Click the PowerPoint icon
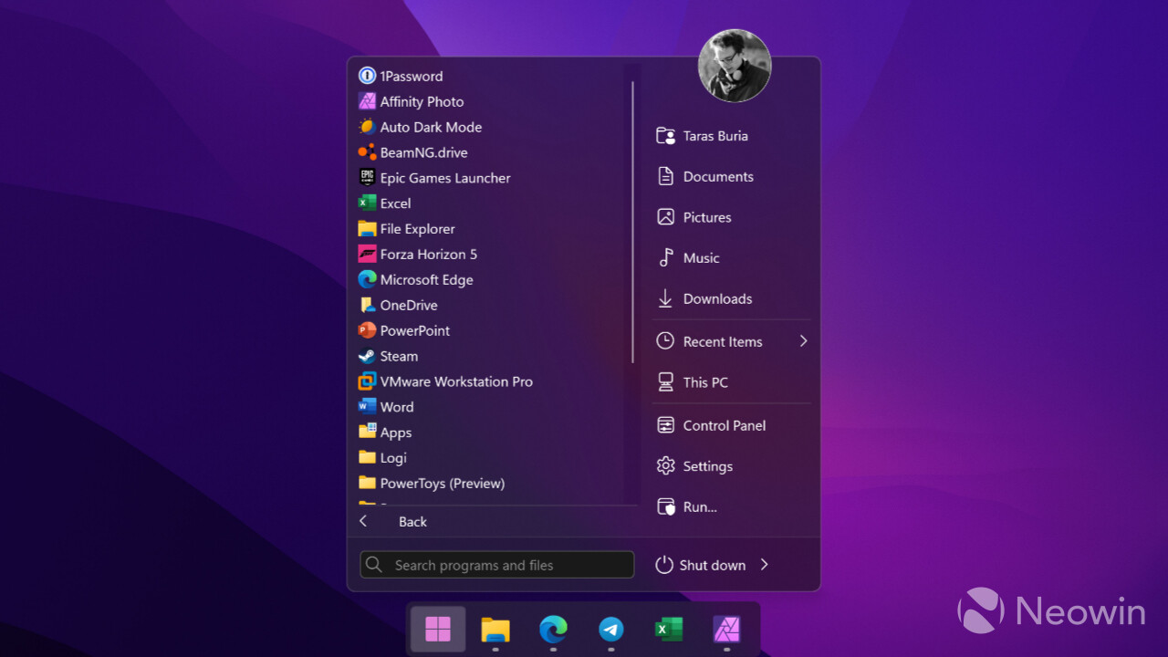1168x657 pixels. pos(367,330)
